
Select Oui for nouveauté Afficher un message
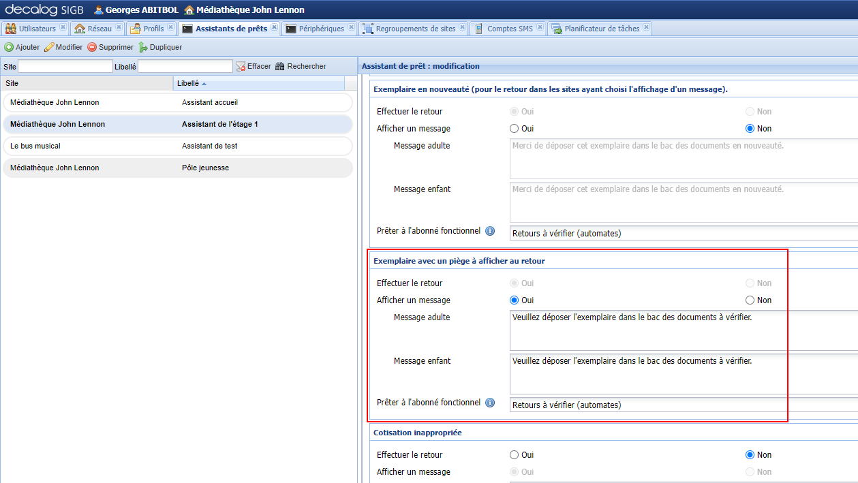point(515,129)
